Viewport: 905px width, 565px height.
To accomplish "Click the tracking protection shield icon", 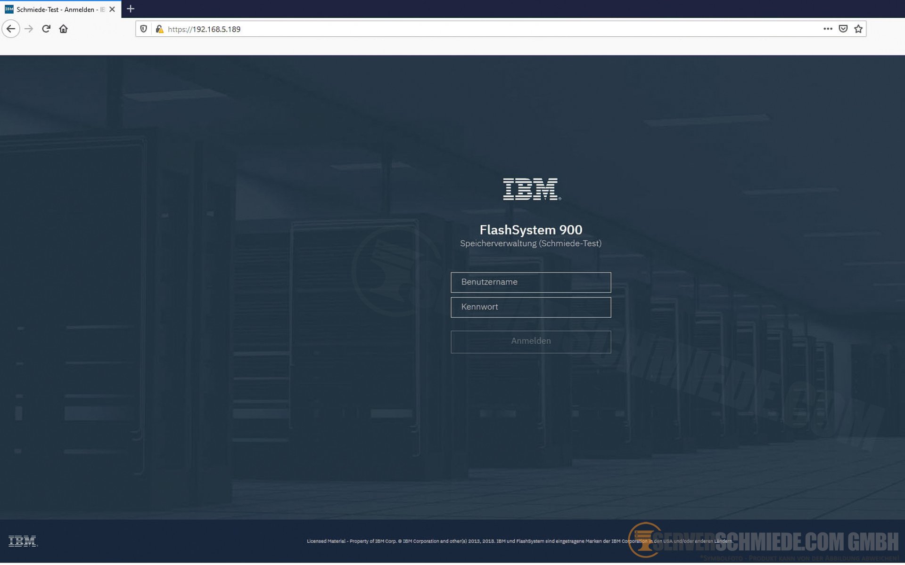I will point(144,29).
